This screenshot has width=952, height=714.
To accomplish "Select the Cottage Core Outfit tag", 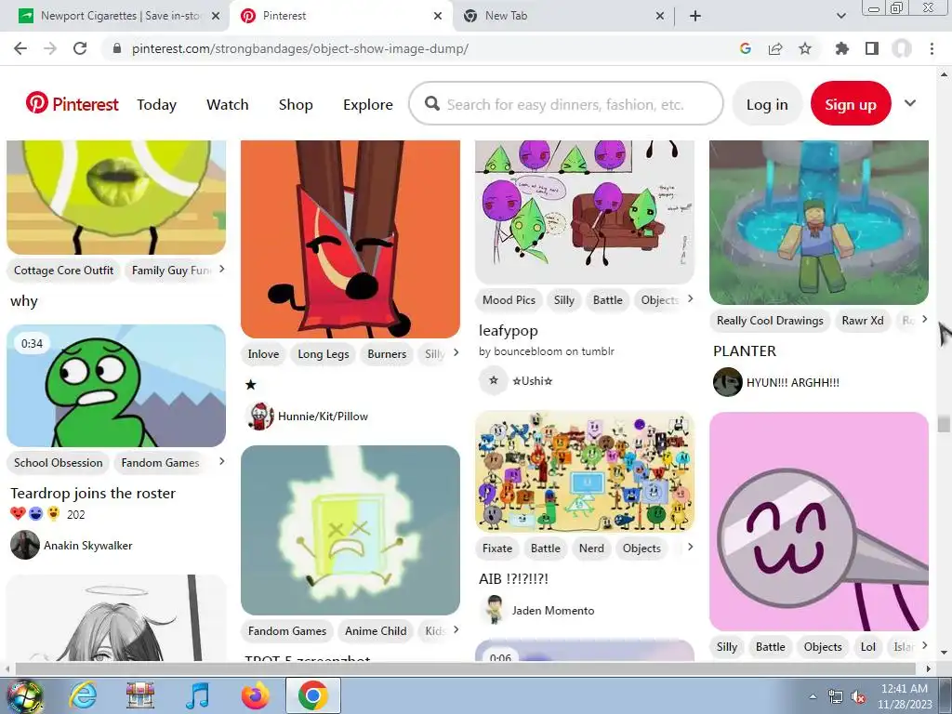I will coord(64,271).
